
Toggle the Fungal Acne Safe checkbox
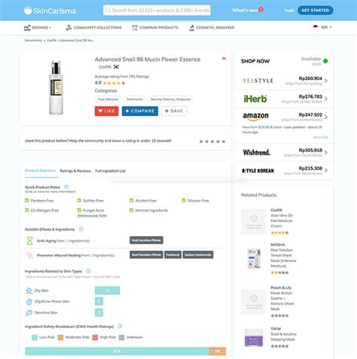pos(79,210)
